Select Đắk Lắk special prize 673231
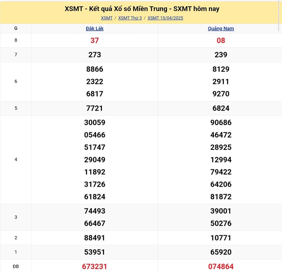Viewport: 282px width, 273px height. point(94,266)
